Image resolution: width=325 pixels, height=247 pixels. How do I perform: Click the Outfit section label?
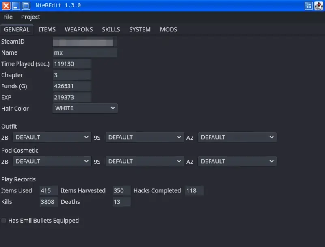[x=9, y=127]
